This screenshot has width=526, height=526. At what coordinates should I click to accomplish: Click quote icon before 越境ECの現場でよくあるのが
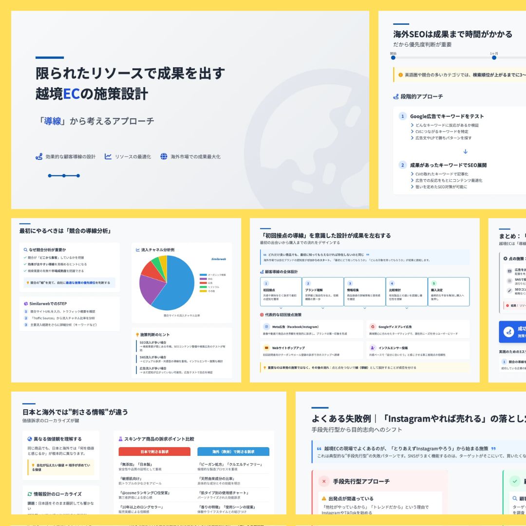click(319, 449)
